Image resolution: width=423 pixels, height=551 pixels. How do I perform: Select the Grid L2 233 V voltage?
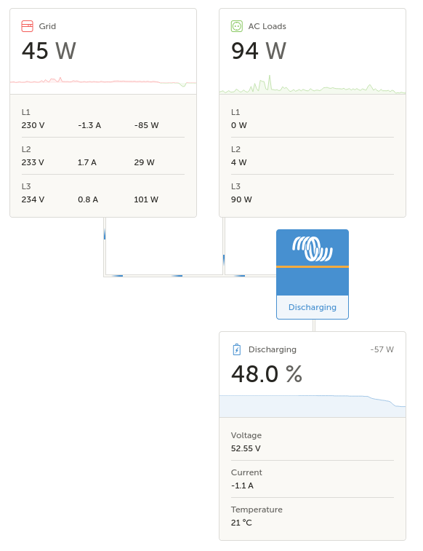pos(33,162)
